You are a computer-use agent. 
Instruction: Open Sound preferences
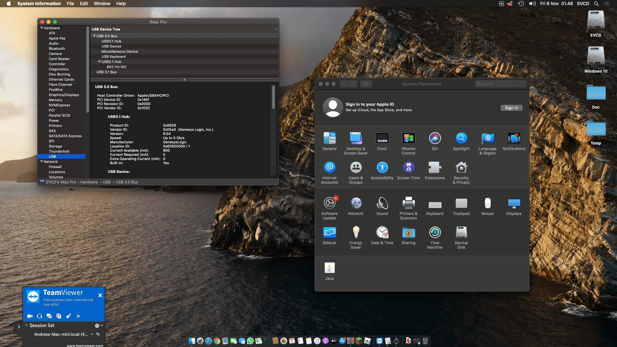(x=382, y=206)
